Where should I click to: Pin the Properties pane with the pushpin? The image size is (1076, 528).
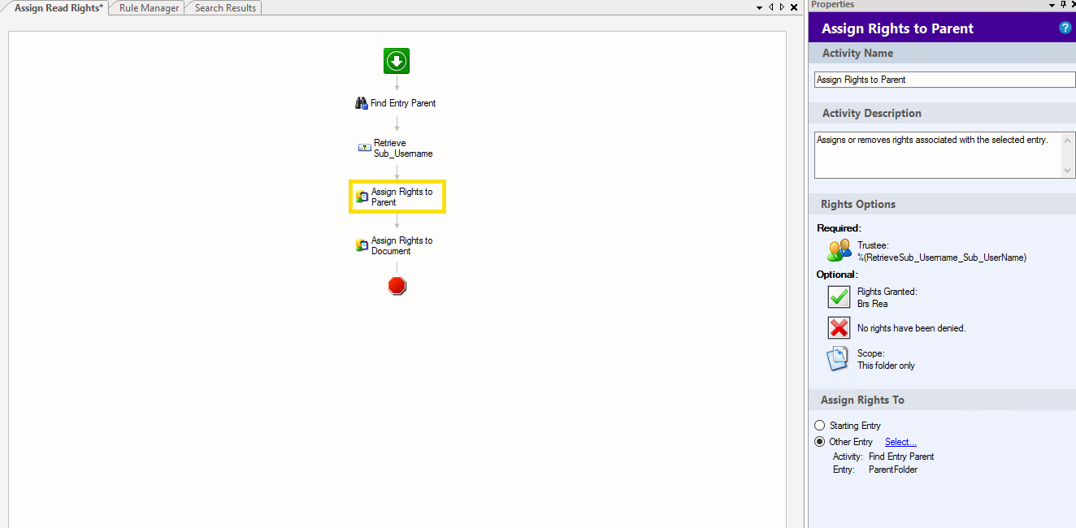[1062, 5]
